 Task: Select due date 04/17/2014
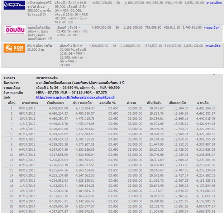point(27,211)
